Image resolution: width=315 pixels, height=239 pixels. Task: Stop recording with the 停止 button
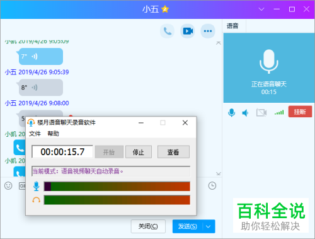139,152
